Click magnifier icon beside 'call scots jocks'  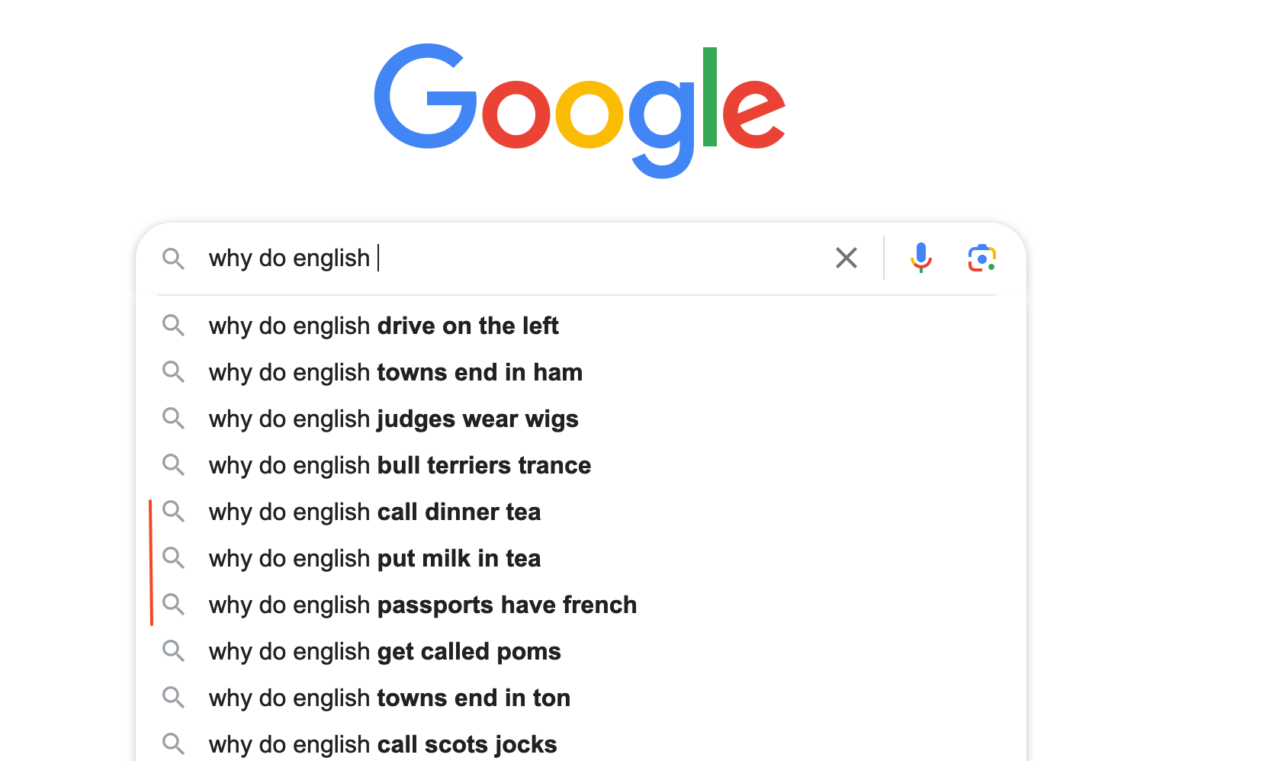[174, 744]
